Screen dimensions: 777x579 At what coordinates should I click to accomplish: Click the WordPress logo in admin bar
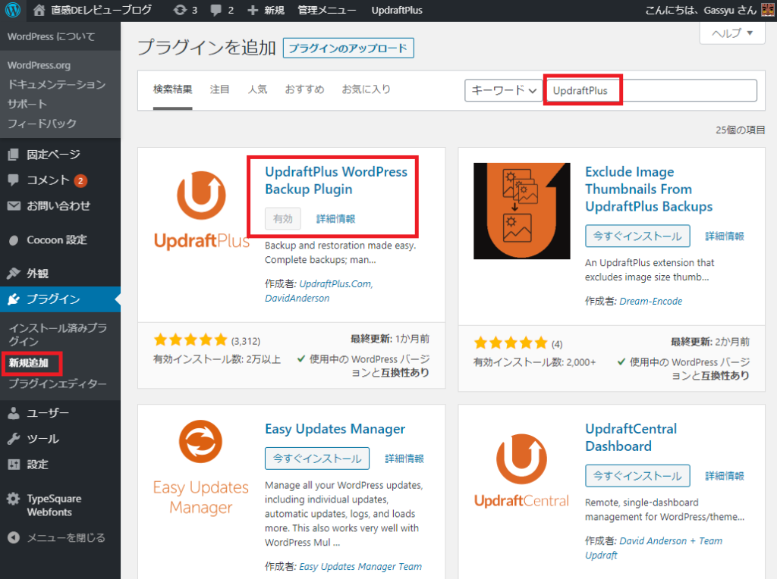(13, 10)
